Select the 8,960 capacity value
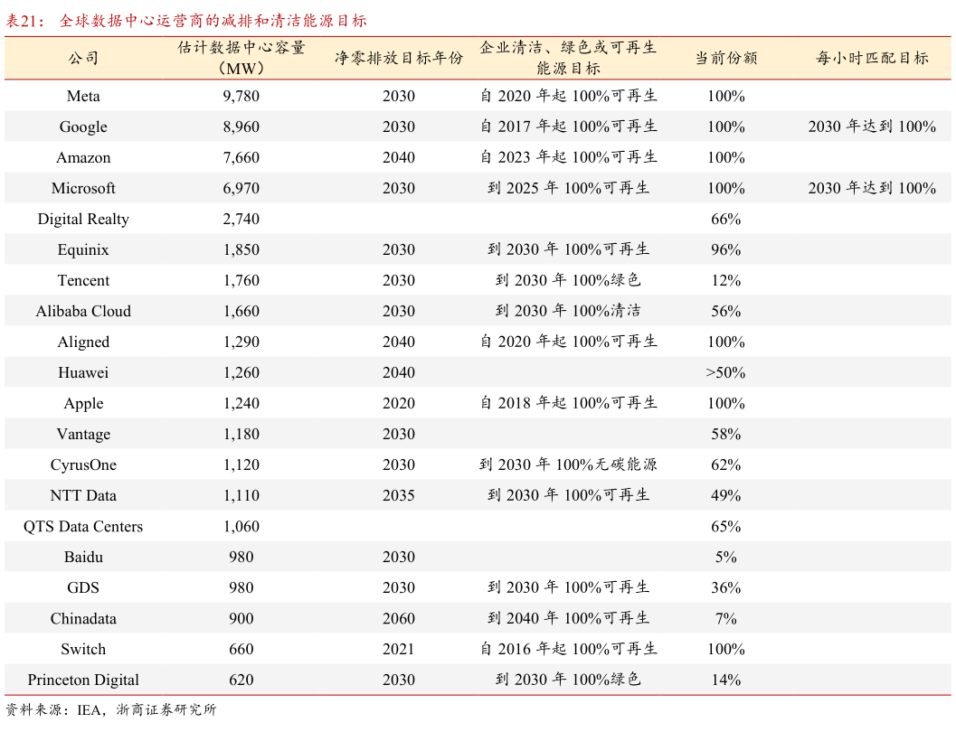 pyautogui.click(x=241, y=127)
